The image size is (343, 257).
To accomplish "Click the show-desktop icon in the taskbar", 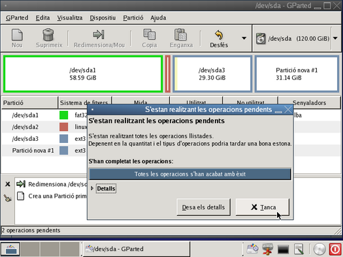I will coord(10,249).
